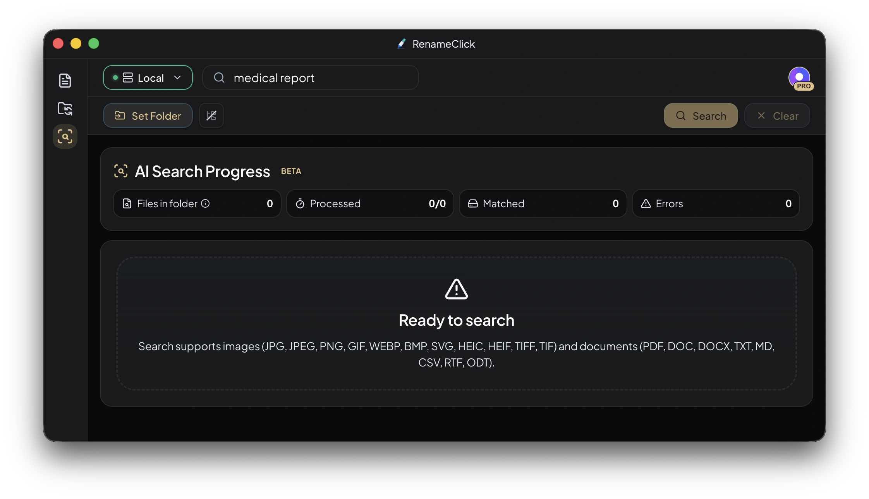Screen dimensions: 869x499
Task: Click the magnifier icon inside the search field
Action: 219,77
